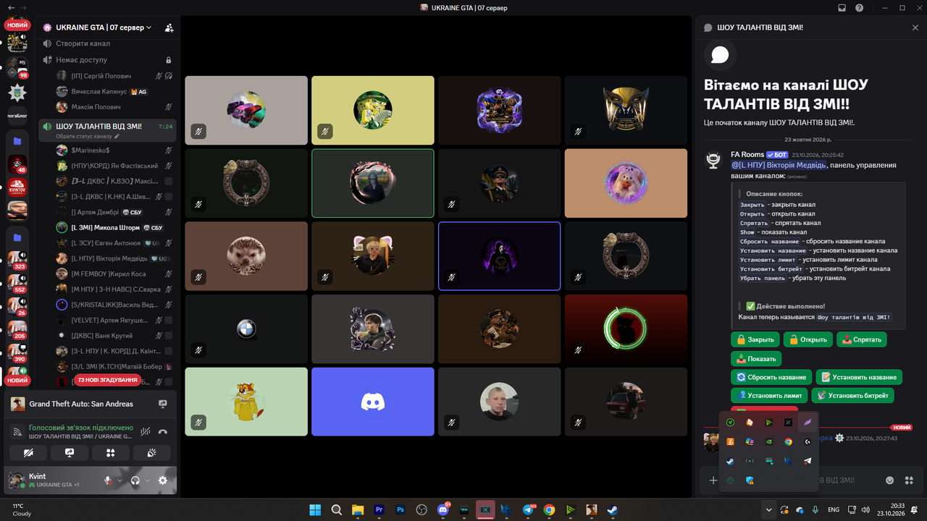The width and height of the screenshot is (927, 521).
Task: Open the apps launcher in chat box
Action: 909,480
